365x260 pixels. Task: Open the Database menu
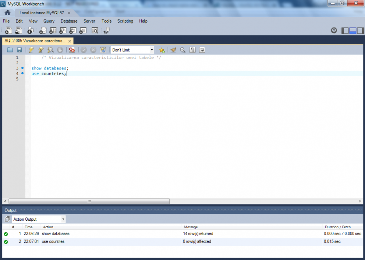tap(69, 21)
